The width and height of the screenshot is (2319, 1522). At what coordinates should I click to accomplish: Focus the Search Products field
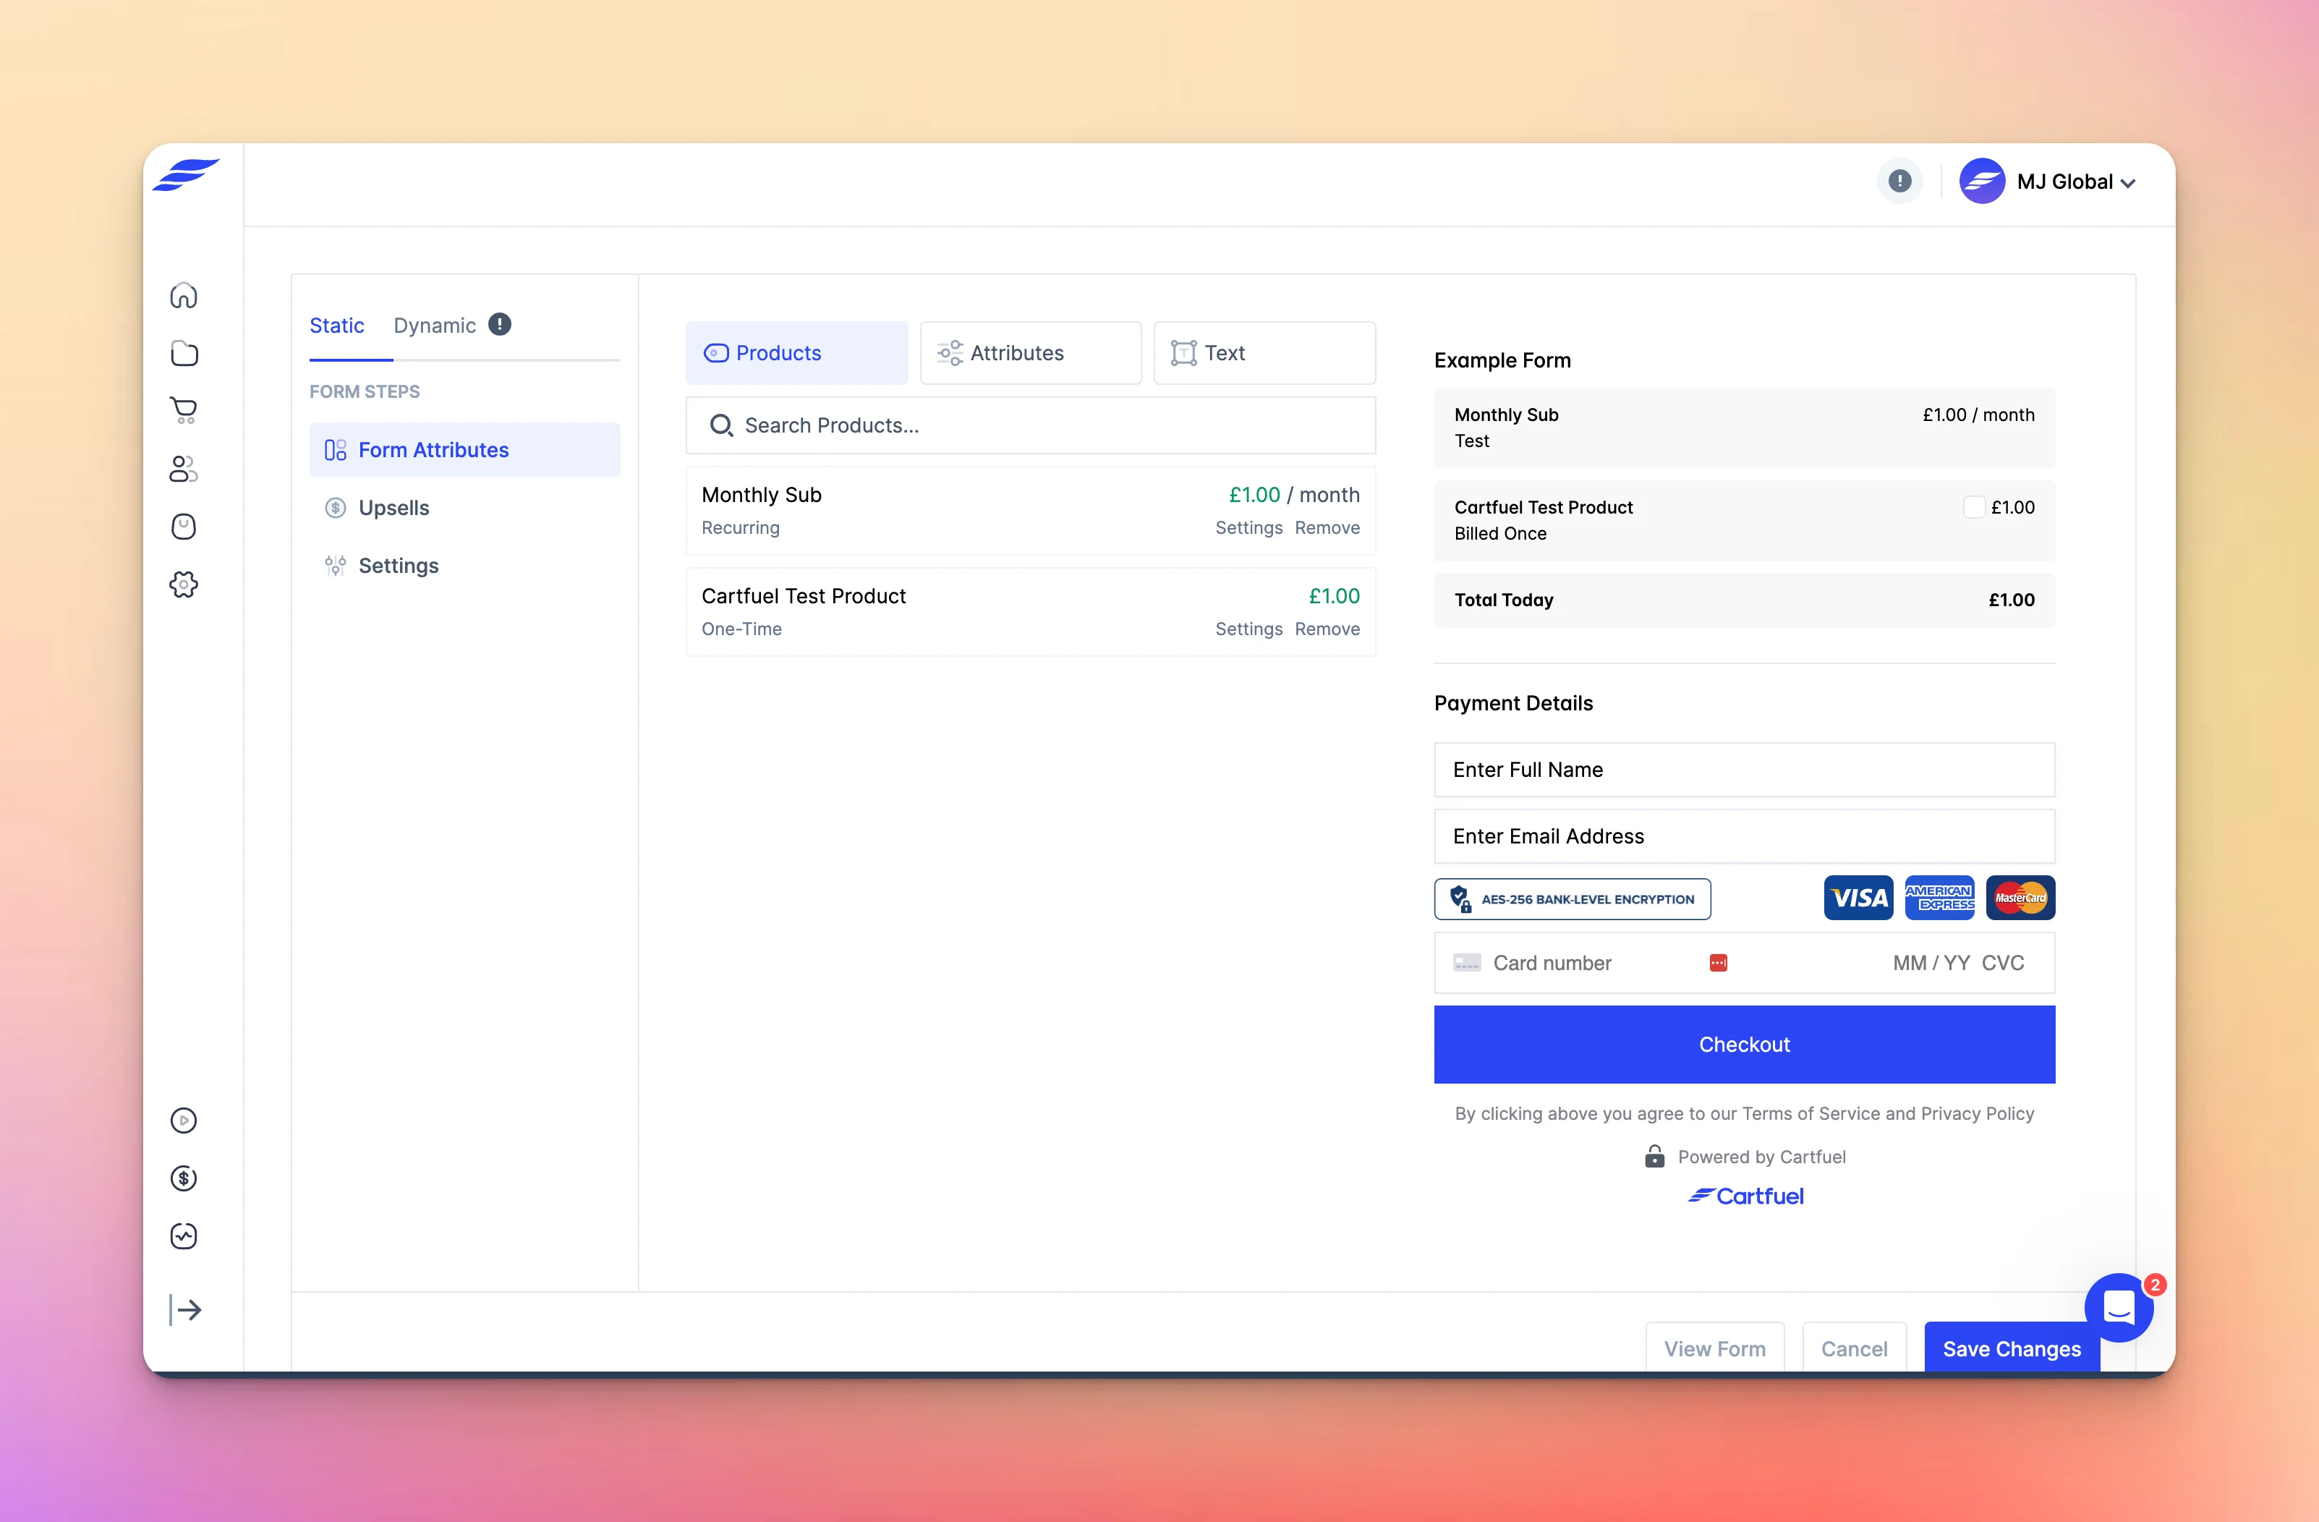1030,426
